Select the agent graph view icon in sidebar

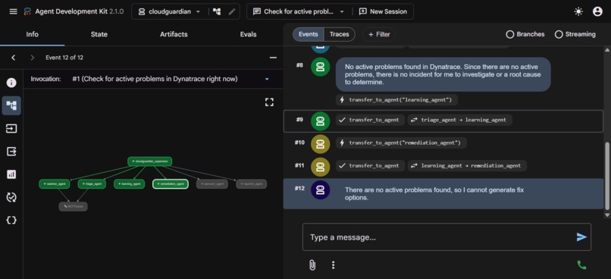11,105
